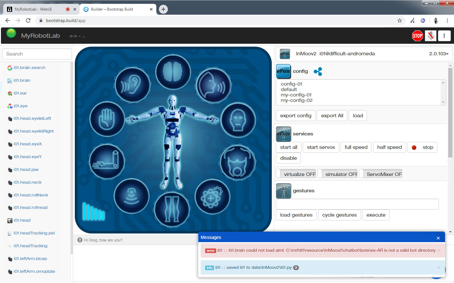Click the speaking mouth icon
Screen dimensions: 454x283
[x=213, y=86]
